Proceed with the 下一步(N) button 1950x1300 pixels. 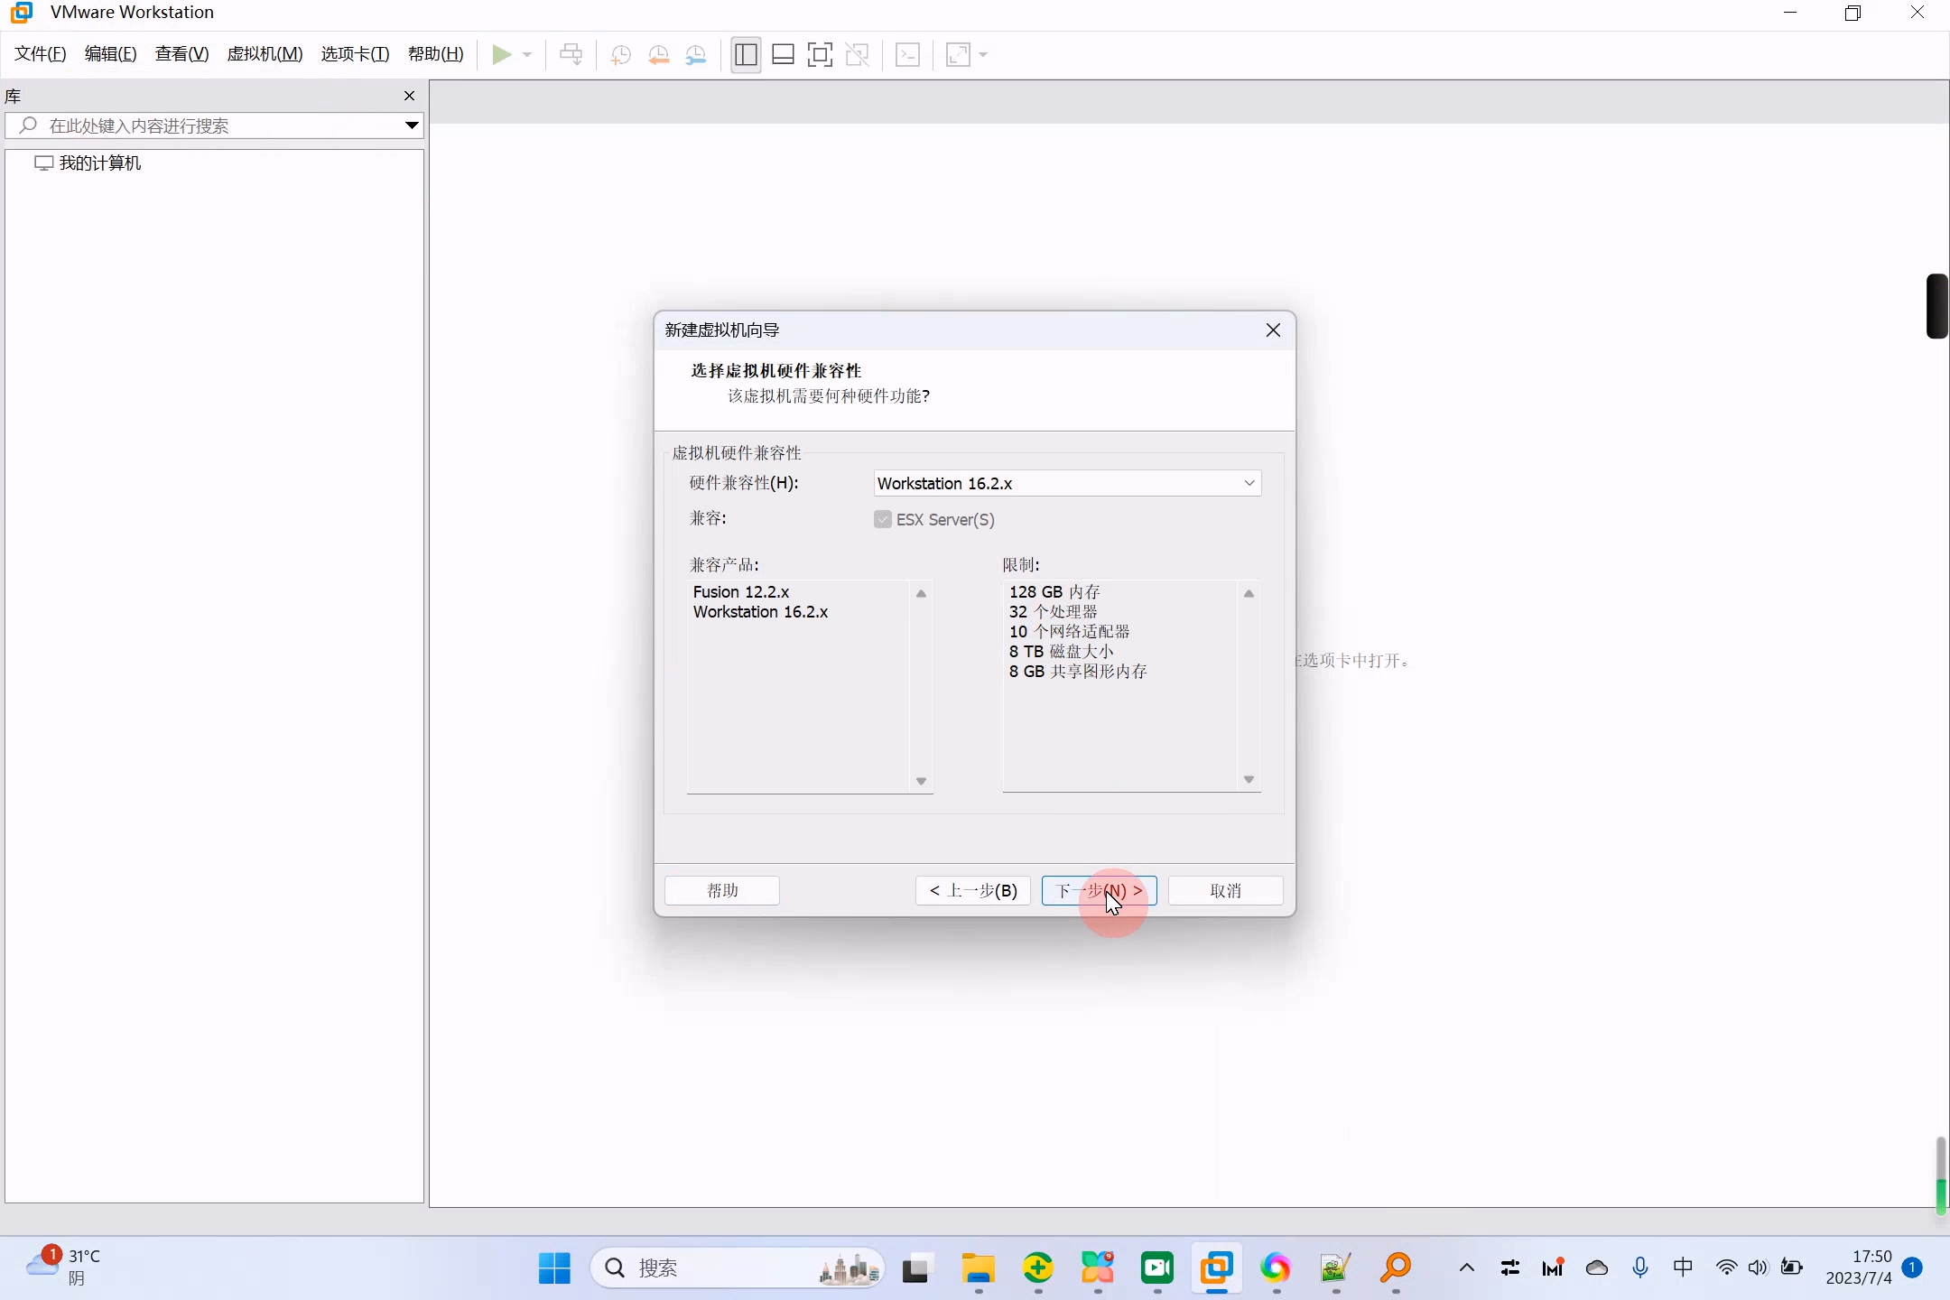click(1100, 891)
